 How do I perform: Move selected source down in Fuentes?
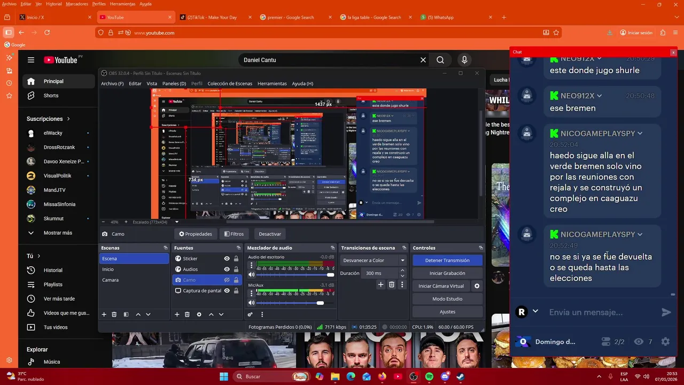[x=221, y=314]
